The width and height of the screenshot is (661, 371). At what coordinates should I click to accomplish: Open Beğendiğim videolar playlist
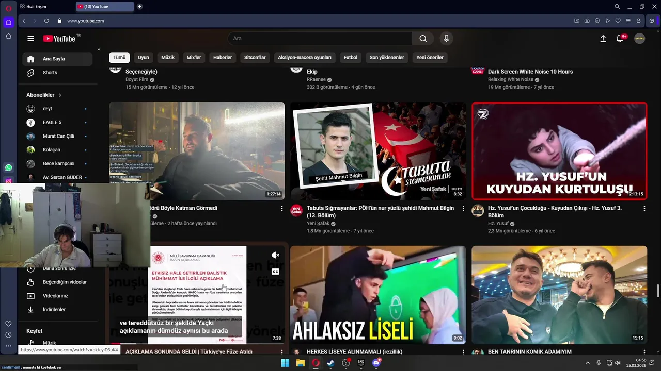point(57,282)
